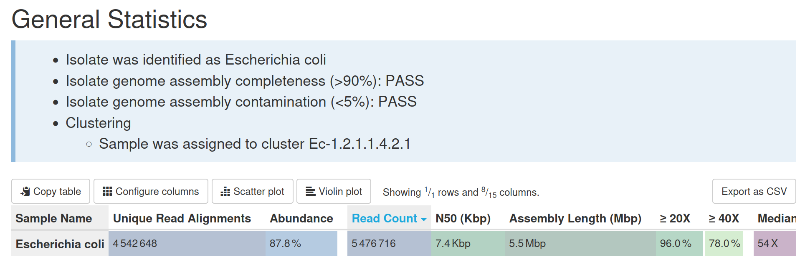This screenshot has width=800, height=267.
Task: Select the Copy table button
Action: click(51, 192)
